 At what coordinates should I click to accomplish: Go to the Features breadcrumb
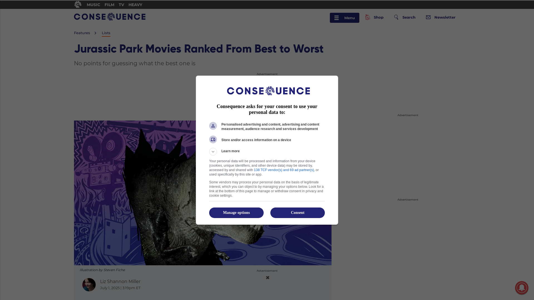tap(82, 33)
